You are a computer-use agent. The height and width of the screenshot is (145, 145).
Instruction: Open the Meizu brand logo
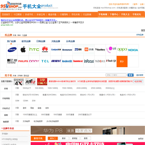(12, 61)
